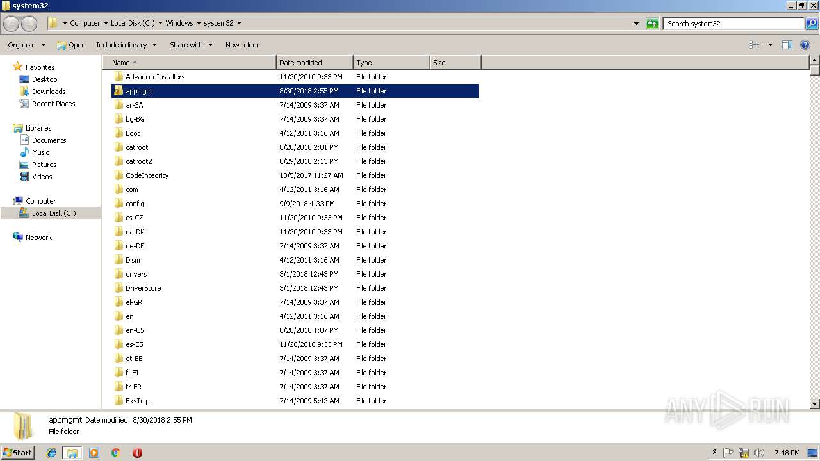
Task: Sort by the Type column header
Action: (x=391, y=63)
